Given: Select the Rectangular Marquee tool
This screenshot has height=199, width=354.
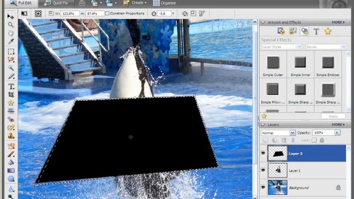Looking at the screenshot, I should tap(11, 51).
